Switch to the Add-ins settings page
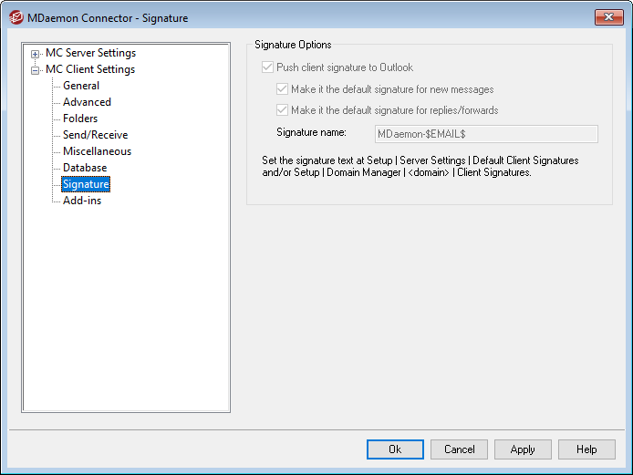The width and height of the screenshot is (633, 475). coord(82,201)
